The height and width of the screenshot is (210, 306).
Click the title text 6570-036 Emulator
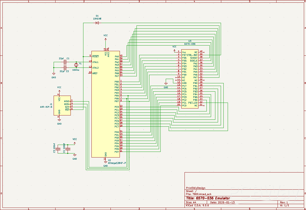[208, 198]
